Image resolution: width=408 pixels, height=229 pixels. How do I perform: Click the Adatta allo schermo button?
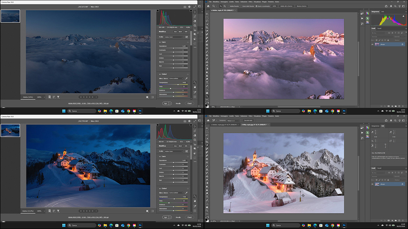(x=286, y=6)
